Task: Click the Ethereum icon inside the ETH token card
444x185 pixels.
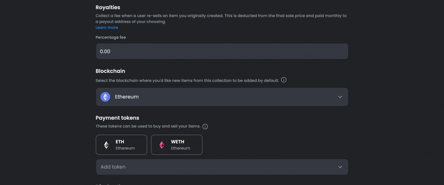Action: coord(106,145)
